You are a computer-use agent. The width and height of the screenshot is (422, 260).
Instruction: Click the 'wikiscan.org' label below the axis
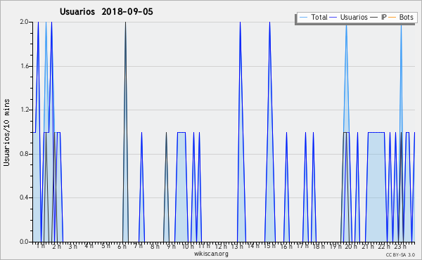tap(211, 254)
